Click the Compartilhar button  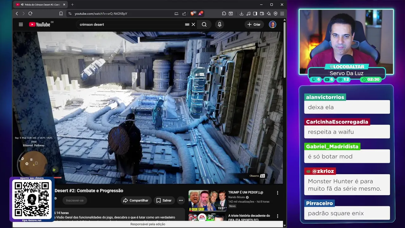pyautogui.click(x=135, y=200)
